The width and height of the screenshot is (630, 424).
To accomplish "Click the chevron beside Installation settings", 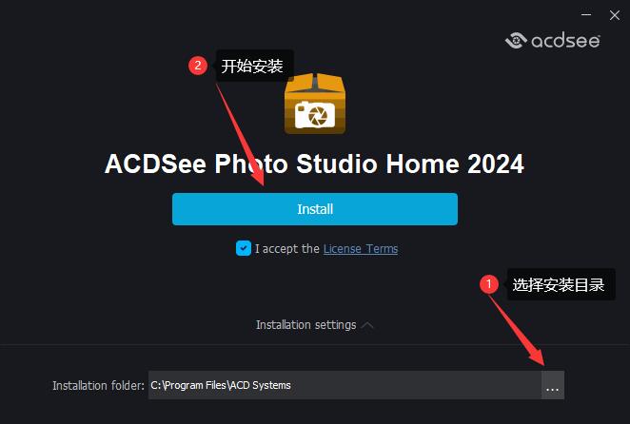I will pyautogui.click(x=367, y=325).
